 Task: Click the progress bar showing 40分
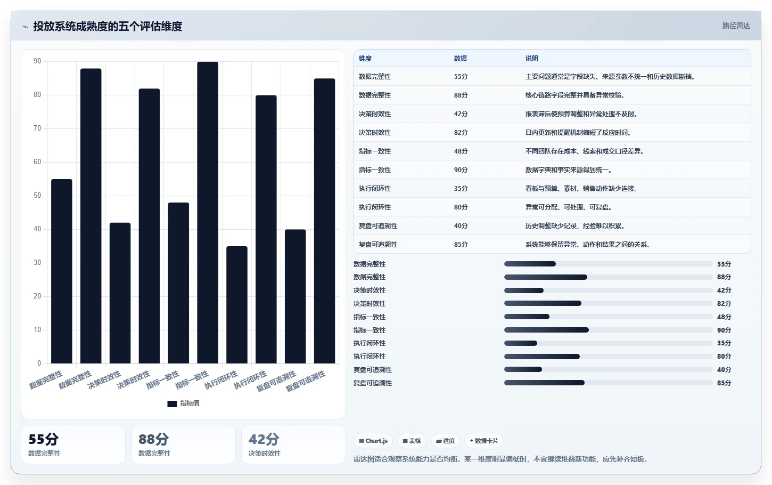[608, 369]
